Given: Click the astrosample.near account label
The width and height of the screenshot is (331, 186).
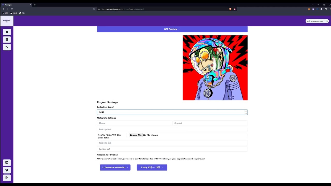Looking at the screenshot, I should tap(315, 21).
